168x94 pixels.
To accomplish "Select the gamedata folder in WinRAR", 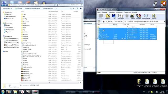I will 127,31.
